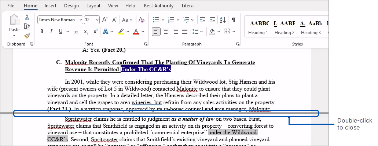The image size is (378, 146).
Task: Toggle Subscript formatting
Action: click(x=86, y=32)
